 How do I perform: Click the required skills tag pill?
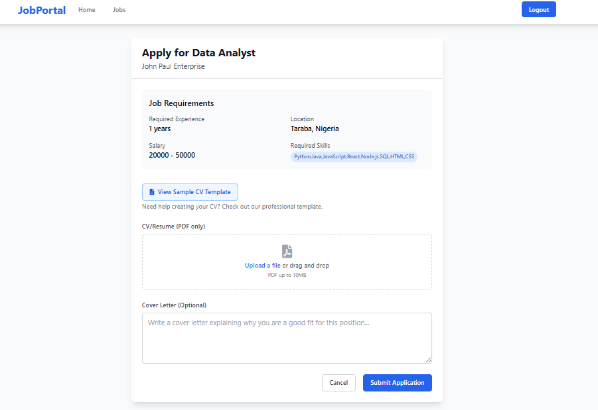354,157
